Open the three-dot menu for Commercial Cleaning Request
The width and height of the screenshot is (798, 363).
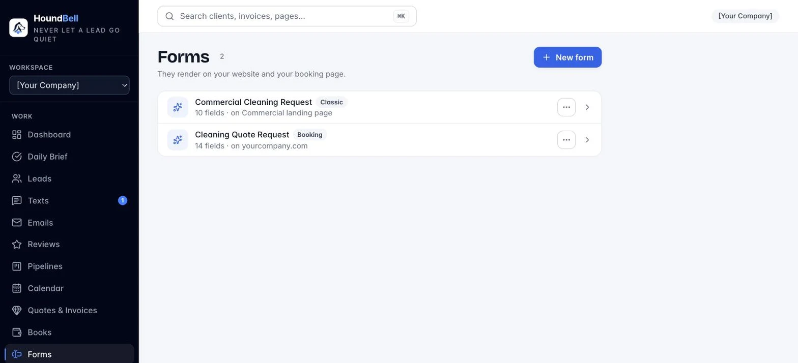pyautogui.click(x=566, y=107)
